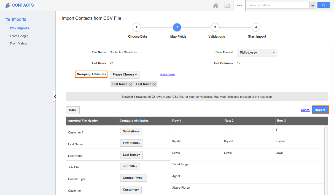Click the Contacts app logo icon
Image resolution: width=334 pixels, height=195 pixels.
[x=8, y=5]
